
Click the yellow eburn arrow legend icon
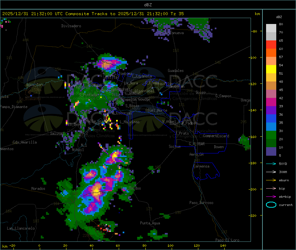271,180
